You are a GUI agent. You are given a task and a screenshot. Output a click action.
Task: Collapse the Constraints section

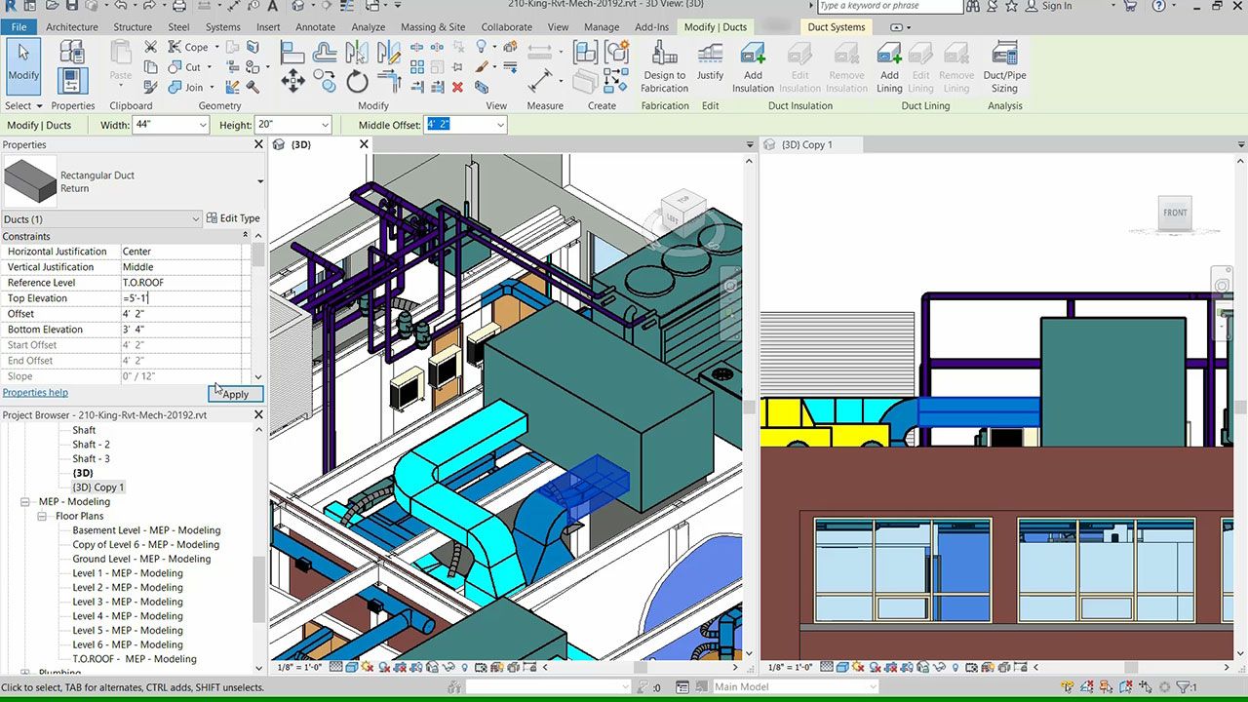click(245, 236)
